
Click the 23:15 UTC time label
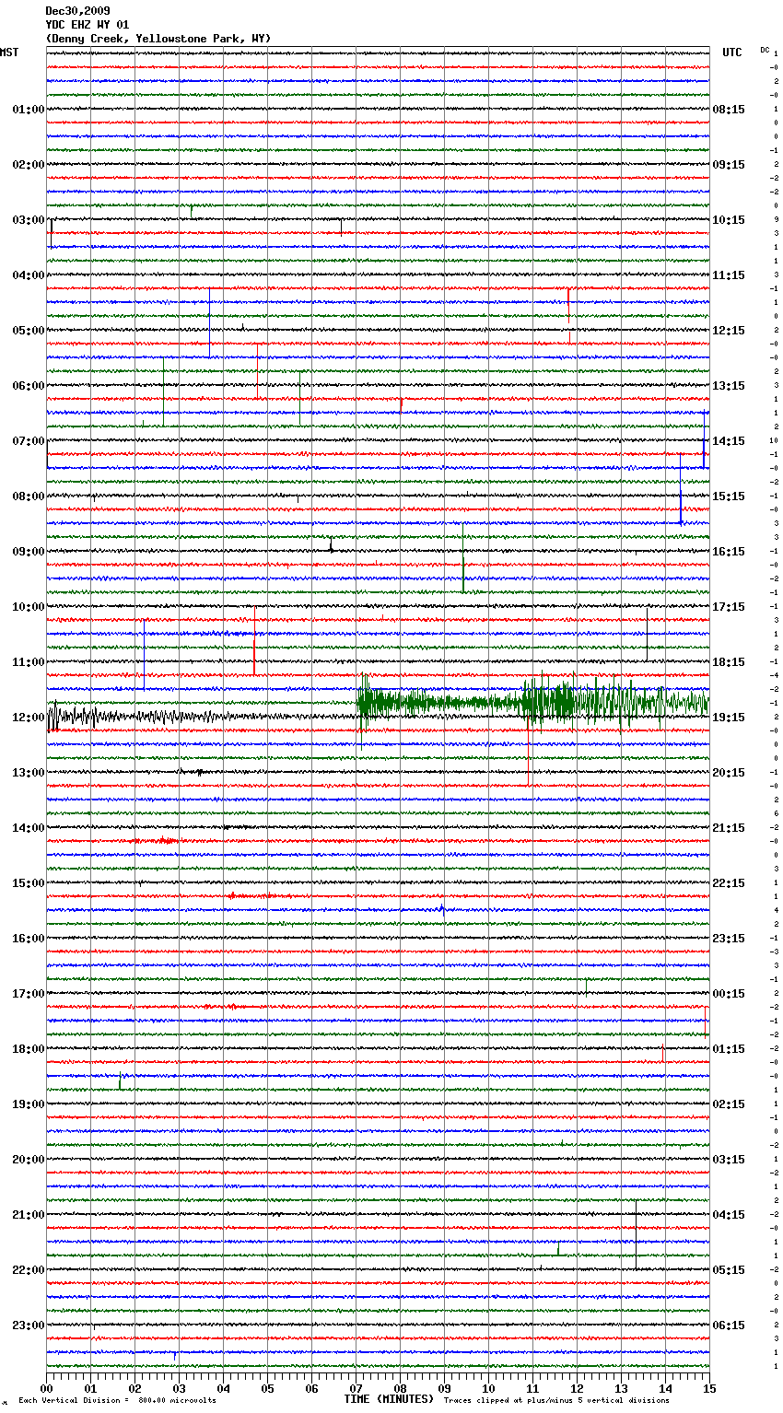[729, 939]
